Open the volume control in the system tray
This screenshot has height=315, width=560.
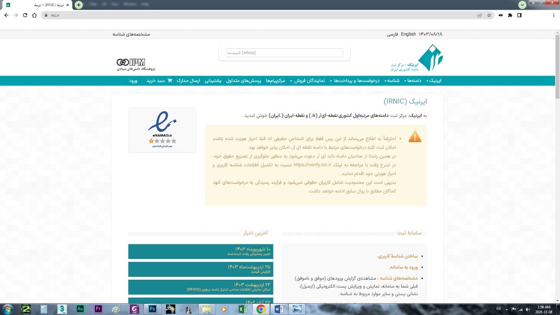coord(528,309)
